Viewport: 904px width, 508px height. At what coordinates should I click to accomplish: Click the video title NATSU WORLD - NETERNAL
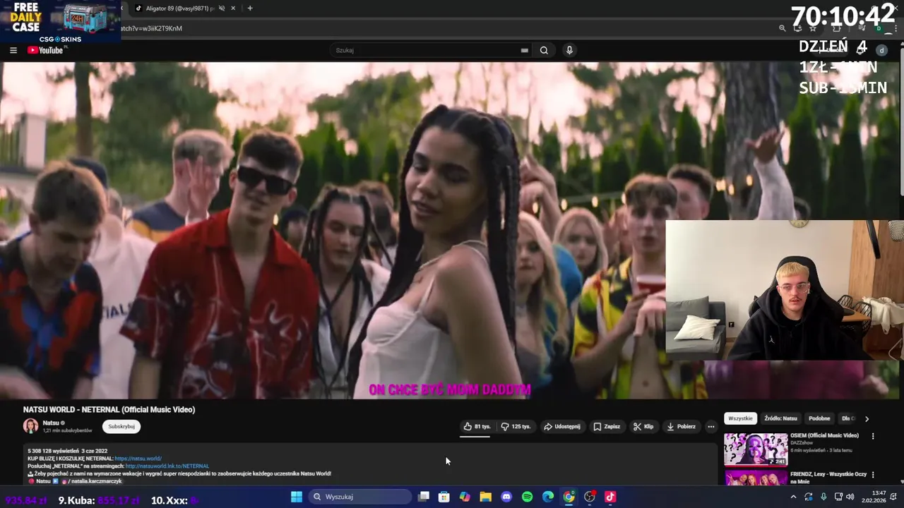click(x=109, y=409)
